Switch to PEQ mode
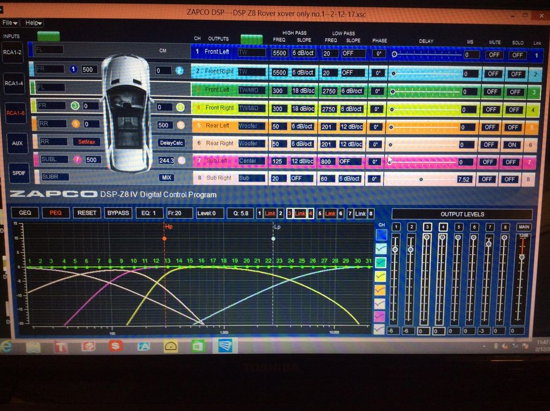Image resolution: width=550 pixels, height=411 pixels. [x=55, y=213]
